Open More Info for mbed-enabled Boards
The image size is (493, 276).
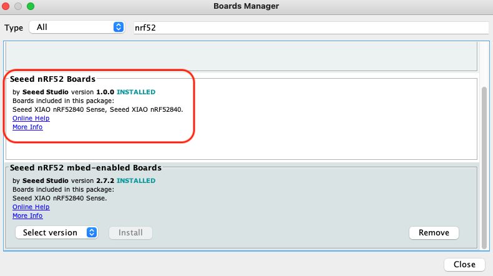click(x=27, y=216)
